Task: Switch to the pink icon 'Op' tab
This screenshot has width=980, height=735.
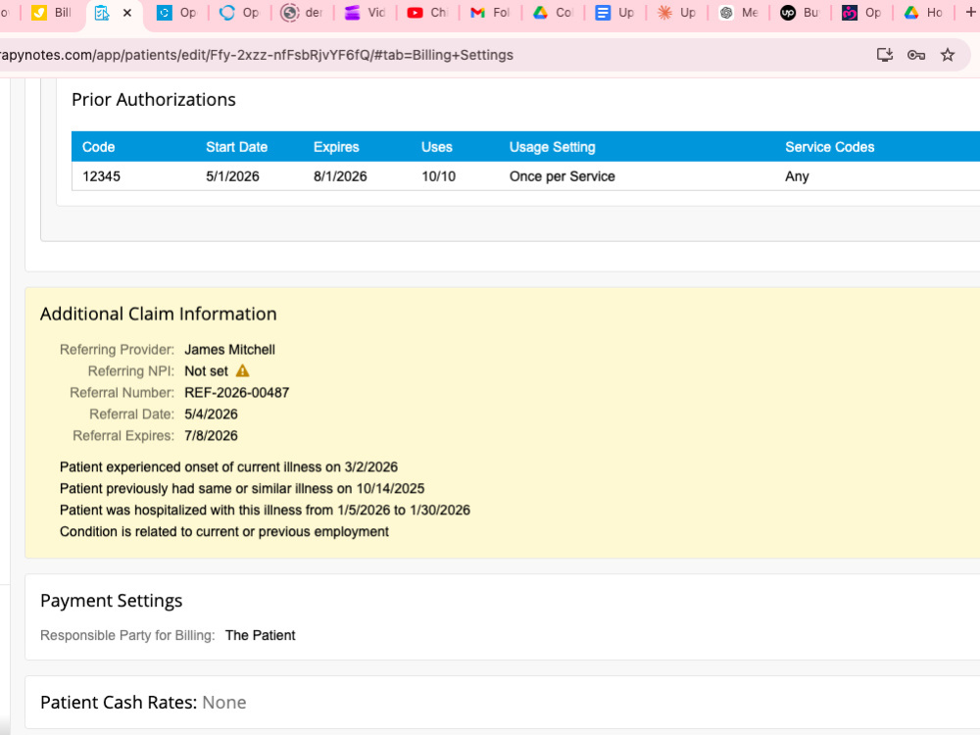Action: click(x=862, y=13)
